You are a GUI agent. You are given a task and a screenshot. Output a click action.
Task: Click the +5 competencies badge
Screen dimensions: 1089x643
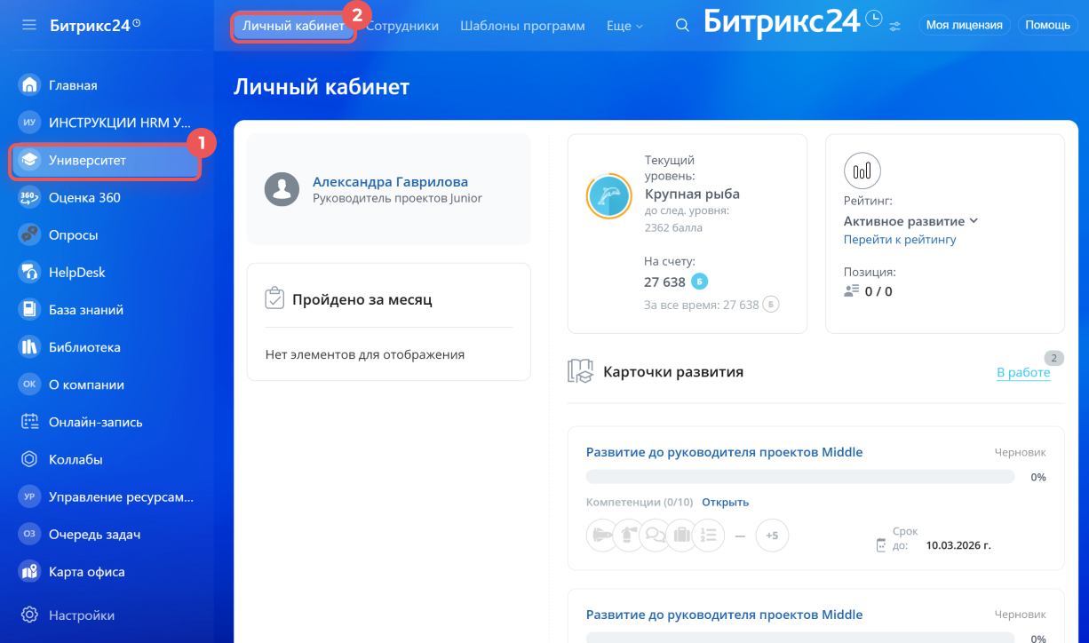[772, 536]
